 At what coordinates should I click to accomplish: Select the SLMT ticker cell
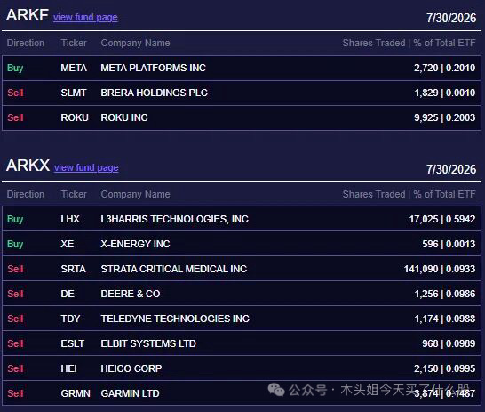74,93
